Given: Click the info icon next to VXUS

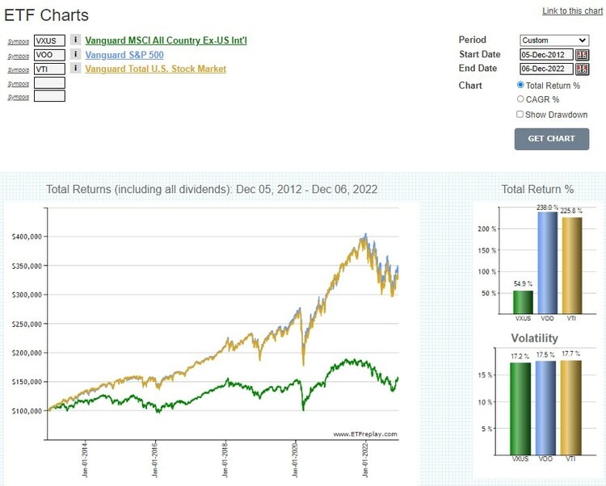Looking at the screenshot, I should [x=75, y=40].
